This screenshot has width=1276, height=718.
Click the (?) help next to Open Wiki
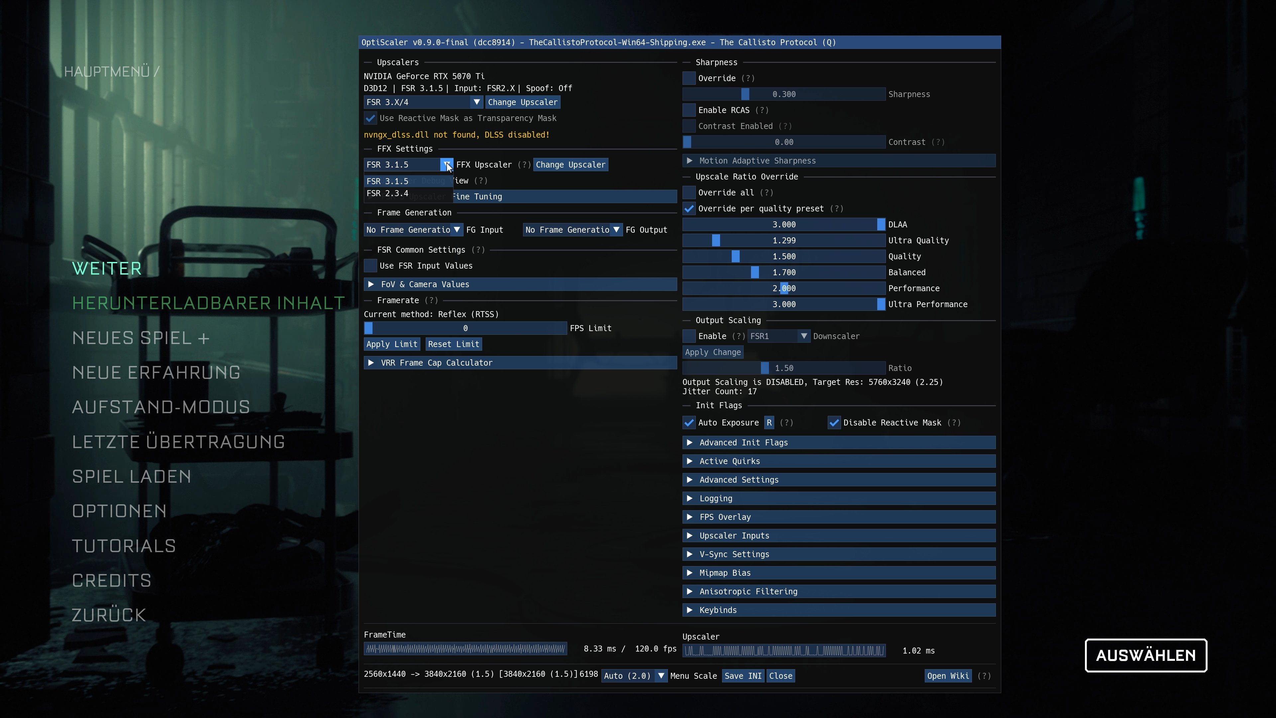click(x=984, y=676)
